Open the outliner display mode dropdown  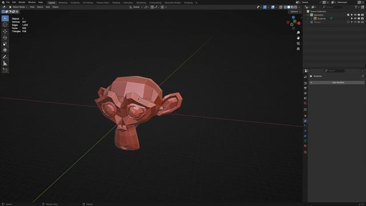(x=314, y=7)
